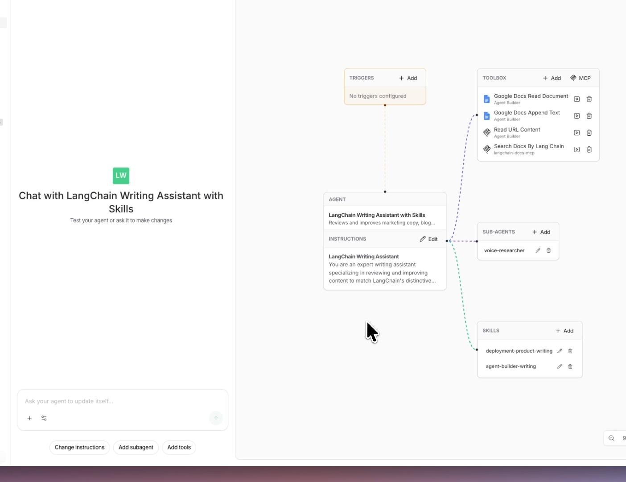This screenshot has width=626, height=482.
Task: Delete the Search Docs By Lang Chain tool
Action: click(x=589, y=150)
